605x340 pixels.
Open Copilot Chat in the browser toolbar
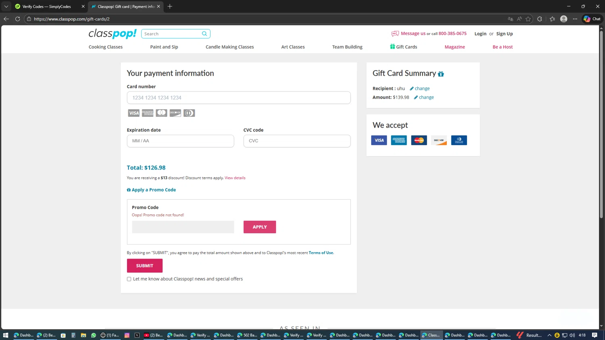click(x=592, y=19)
